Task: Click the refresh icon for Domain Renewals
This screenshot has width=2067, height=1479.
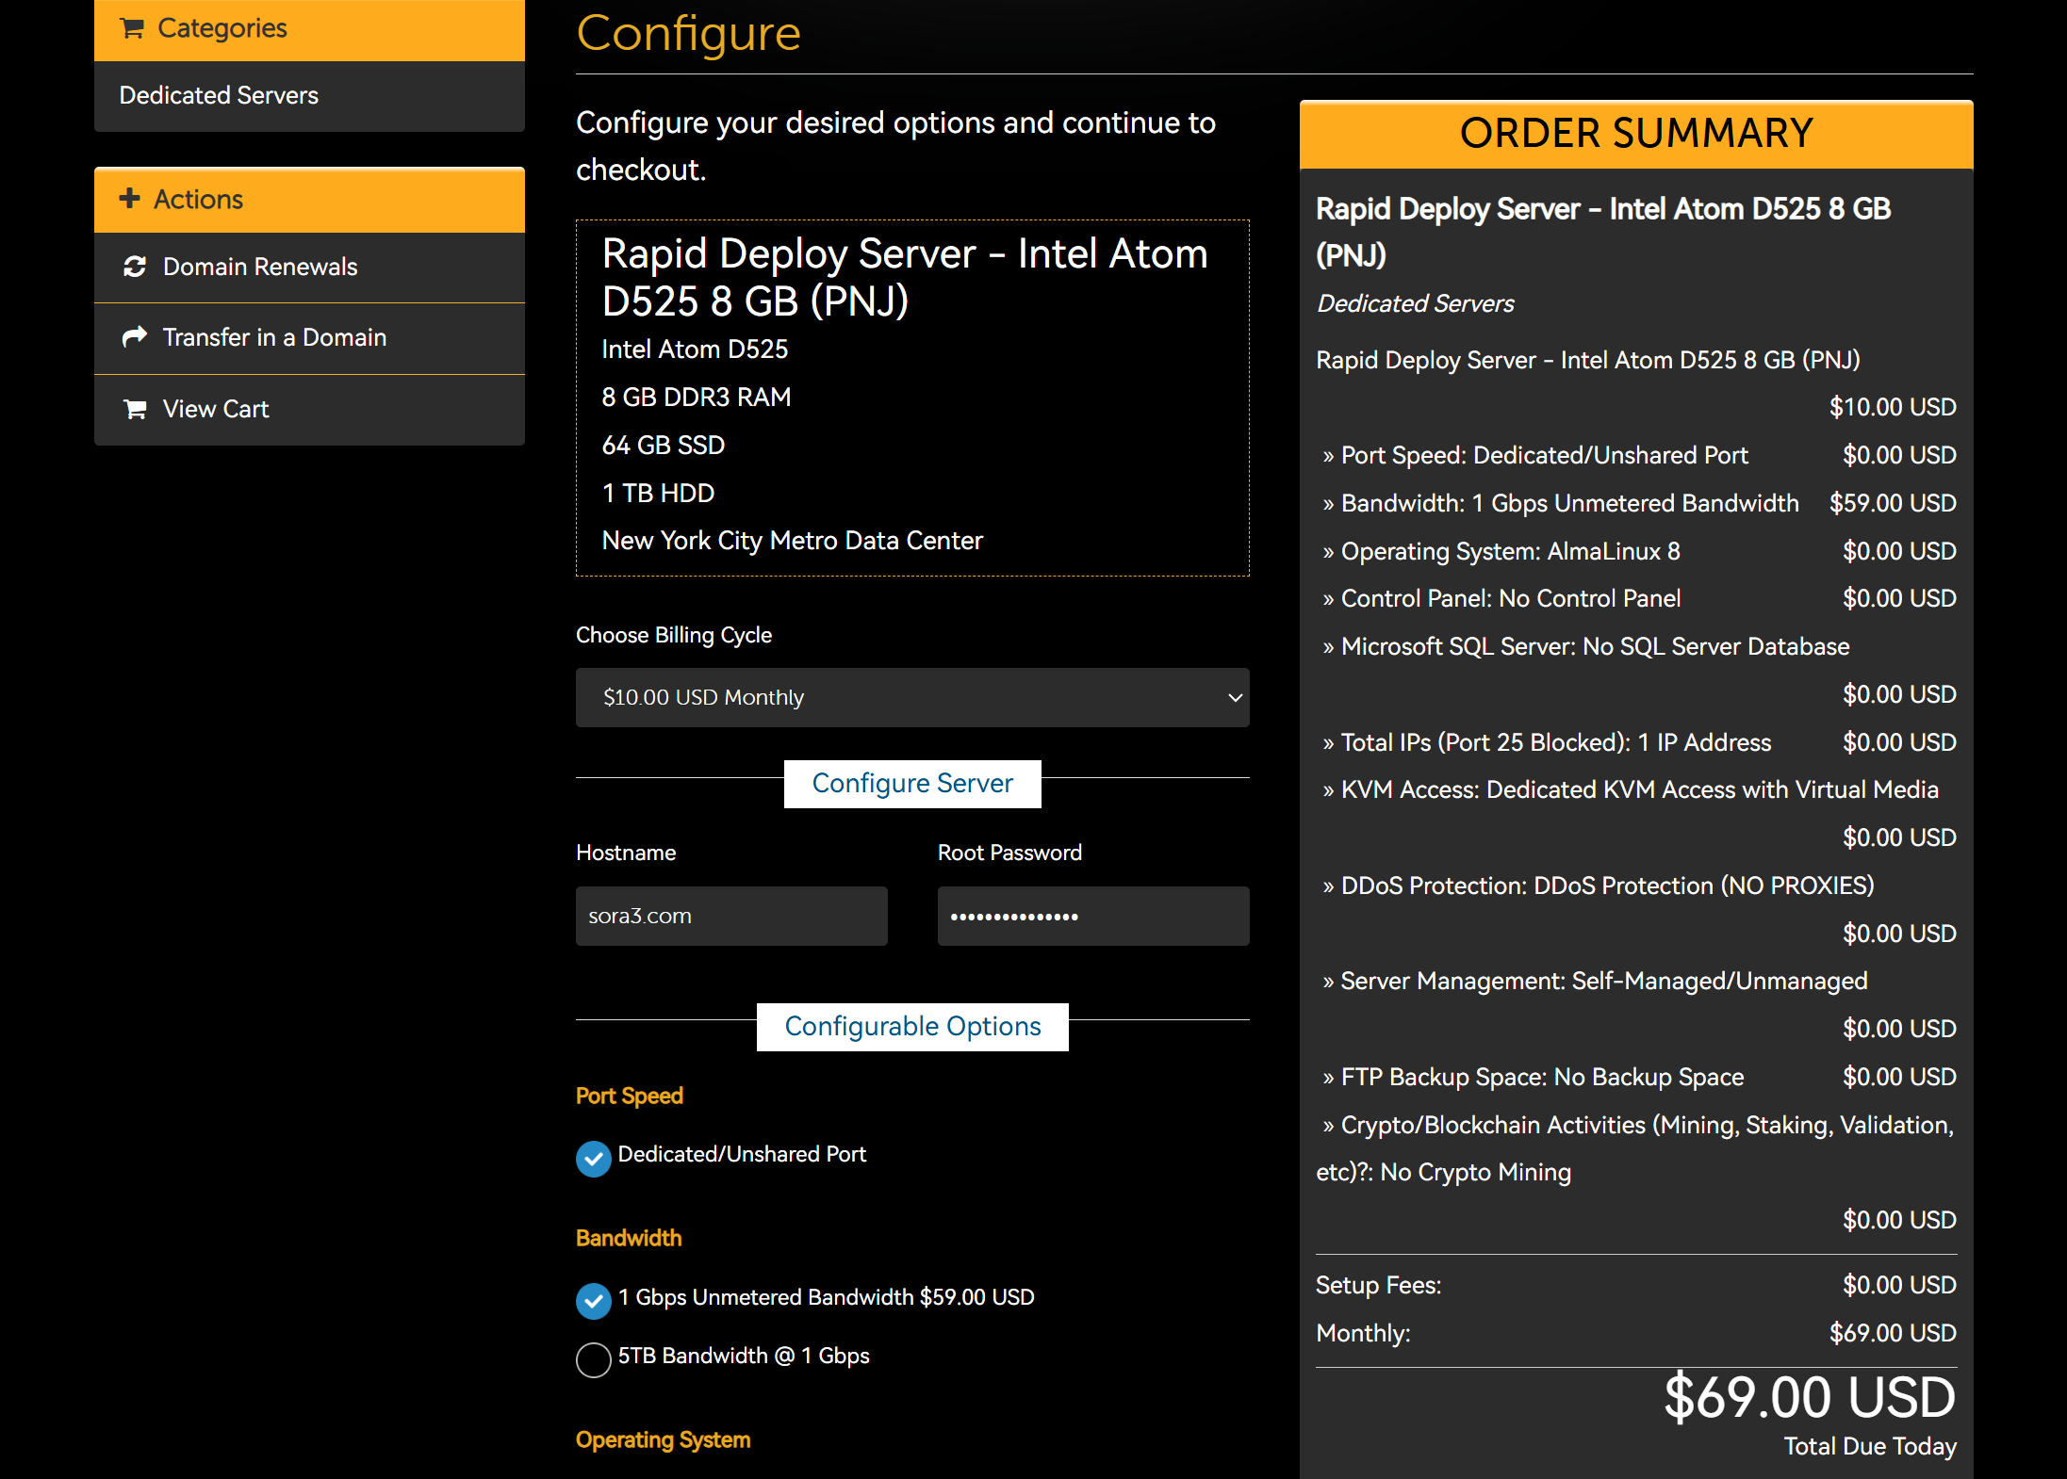Action: coord(135,267)
